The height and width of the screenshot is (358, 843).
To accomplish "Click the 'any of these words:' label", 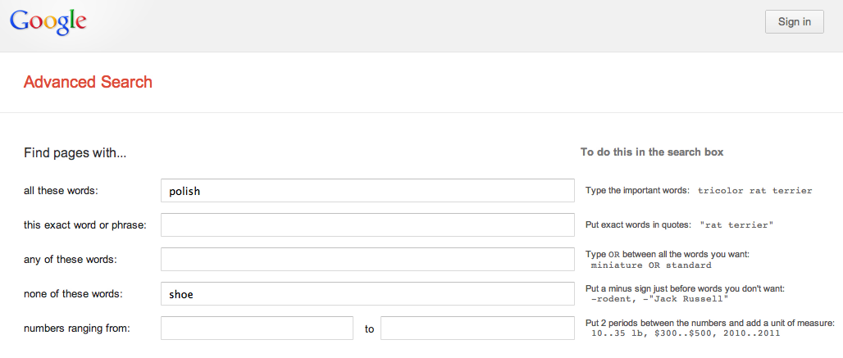I will coord(70,260).
